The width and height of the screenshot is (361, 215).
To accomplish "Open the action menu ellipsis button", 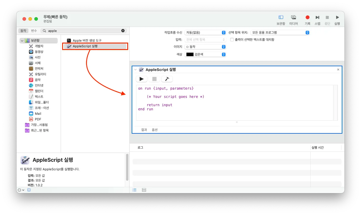I will [21, 190].
